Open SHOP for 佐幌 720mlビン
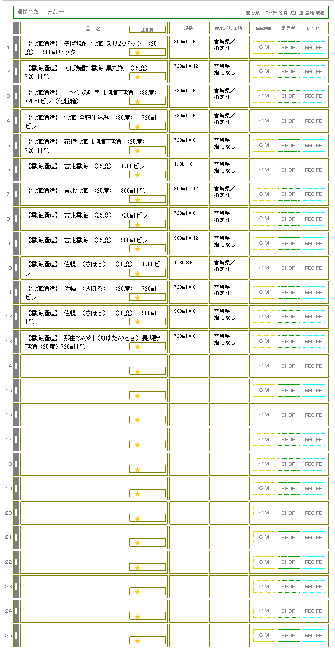Viewport: 335px width, 652px height. tap(289, 292)
